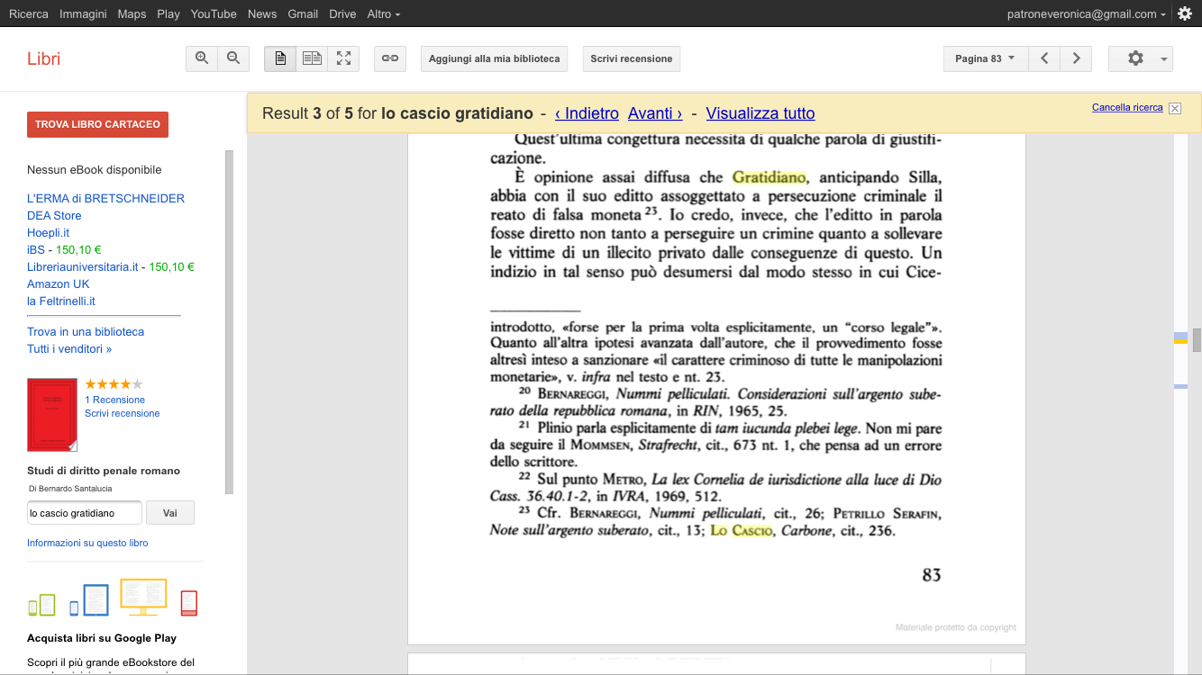Image resolution: width=1202 pixels, height=675 pixels.
Task: Open Play in the top bar
Action: point(168,13)
